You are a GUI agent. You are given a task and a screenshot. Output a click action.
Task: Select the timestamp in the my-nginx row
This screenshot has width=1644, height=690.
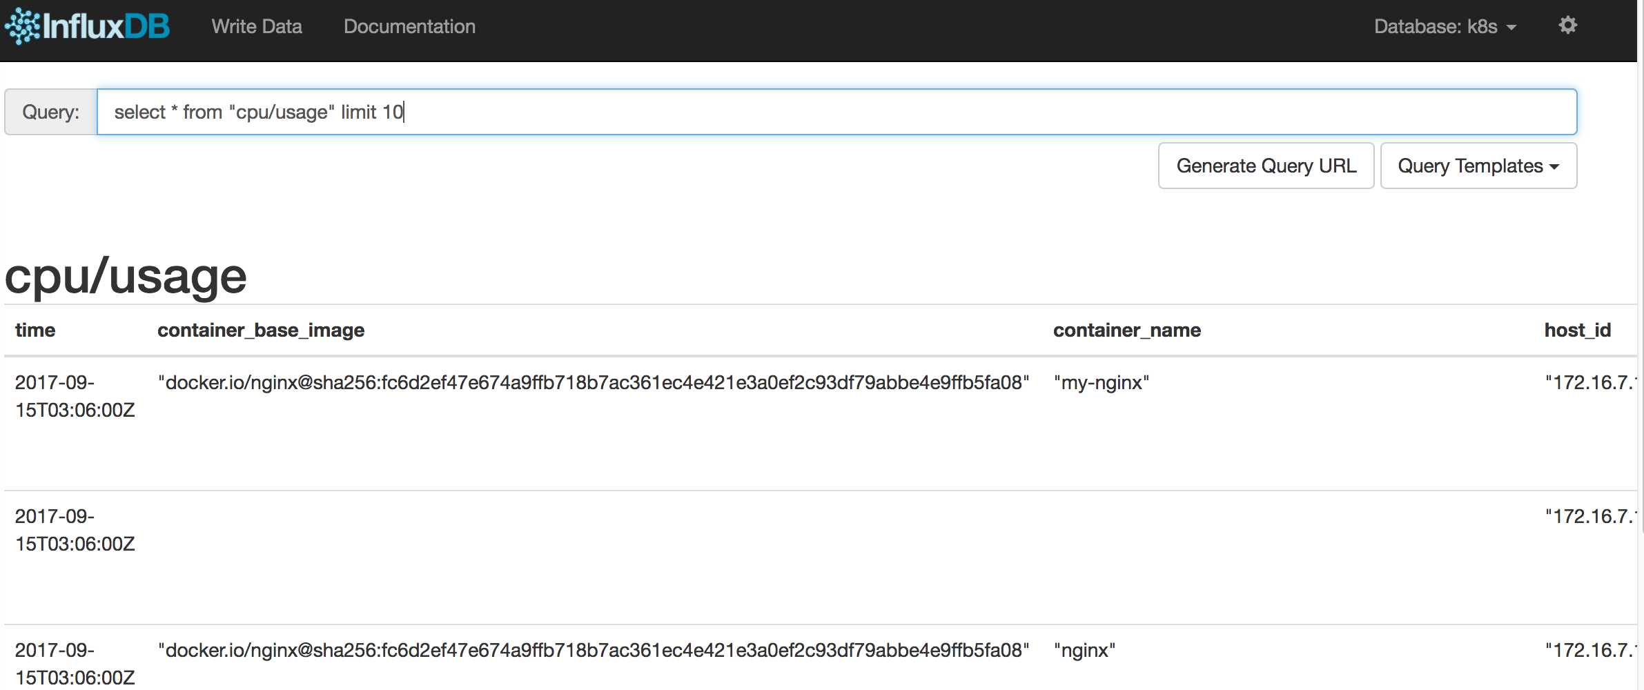(x=75, y=396)
